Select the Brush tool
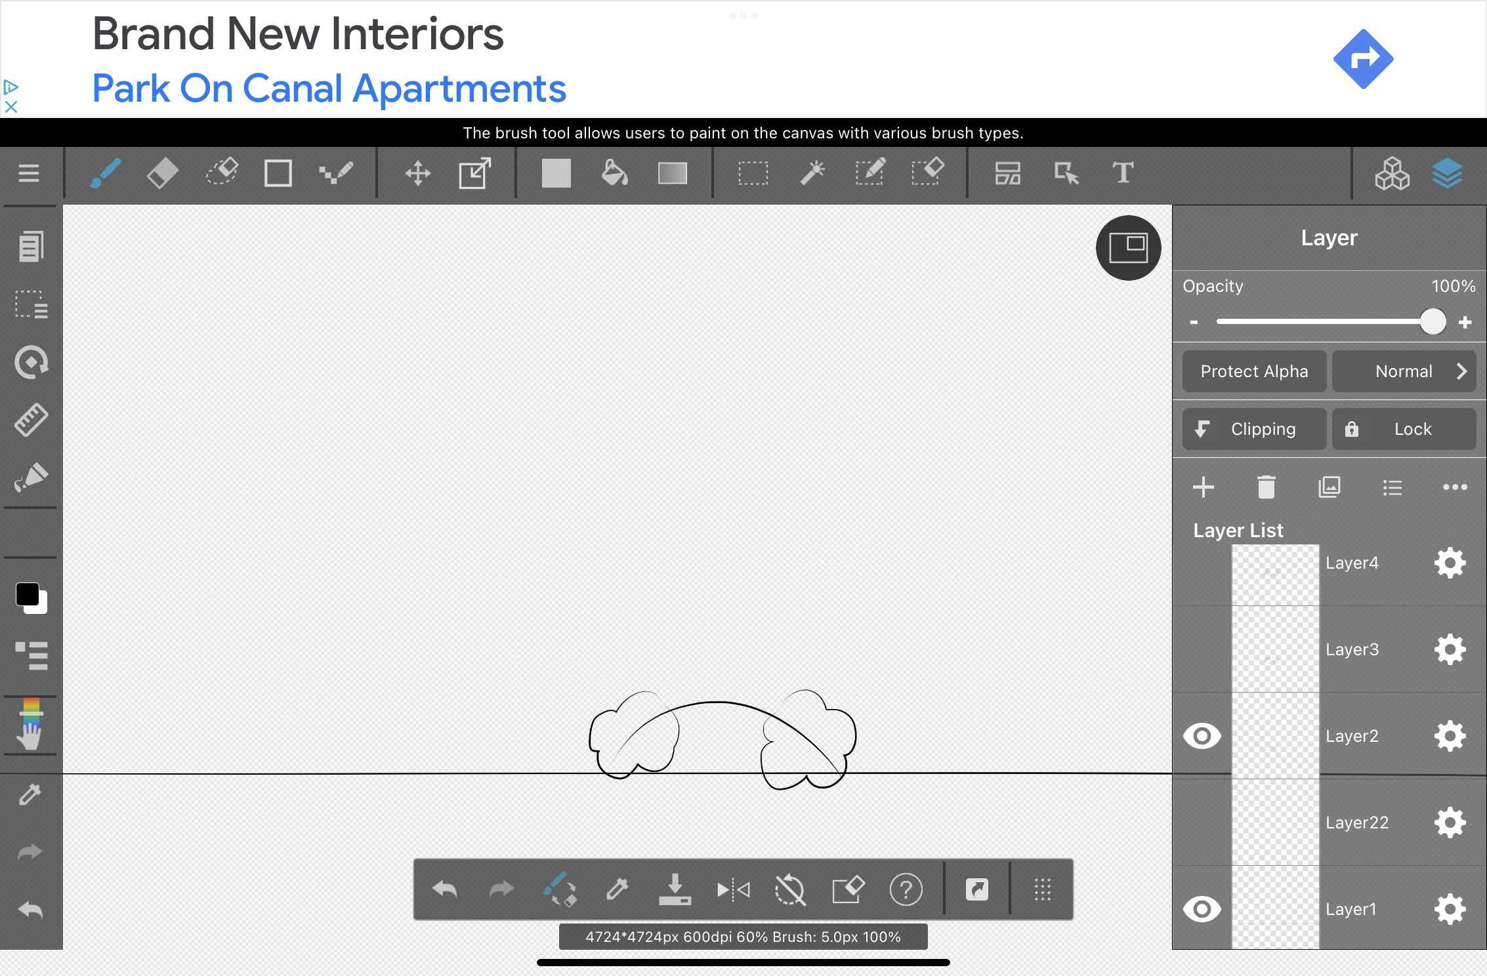Image resolution: width=1487 pixels, height=976 pixels. click(105, 173)
